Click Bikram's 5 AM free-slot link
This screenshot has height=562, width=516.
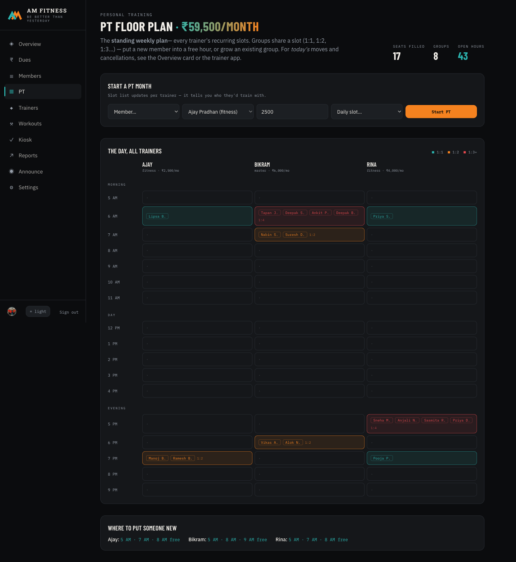[x=213, y=540]
